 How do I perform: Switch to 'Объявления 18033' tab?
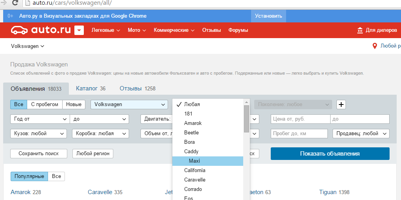pyautogui.click(x=36, y=89)
